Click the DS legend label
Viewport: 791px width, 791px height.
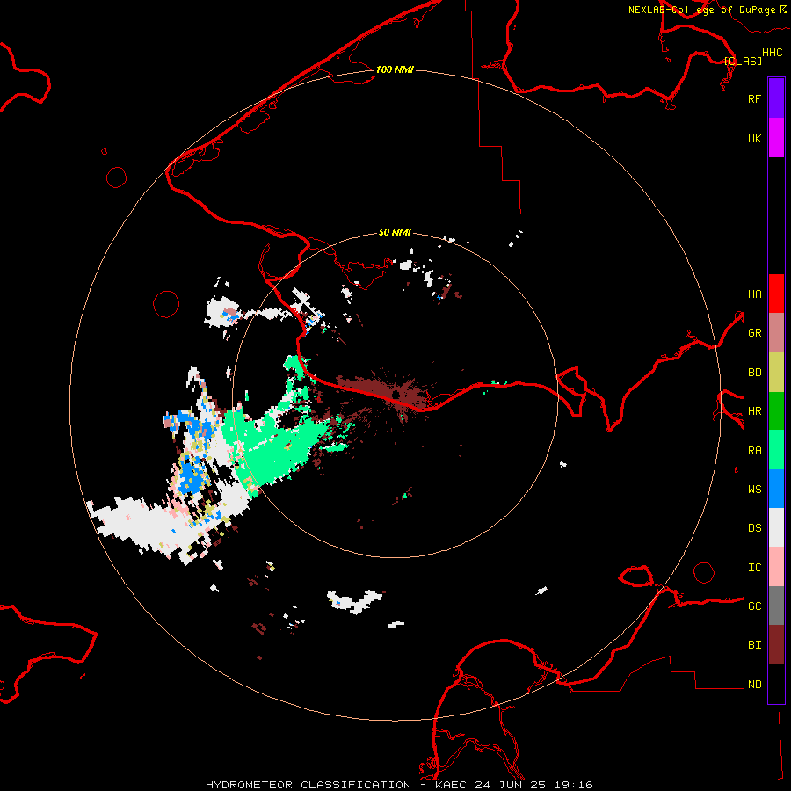[x=754, y=528]
